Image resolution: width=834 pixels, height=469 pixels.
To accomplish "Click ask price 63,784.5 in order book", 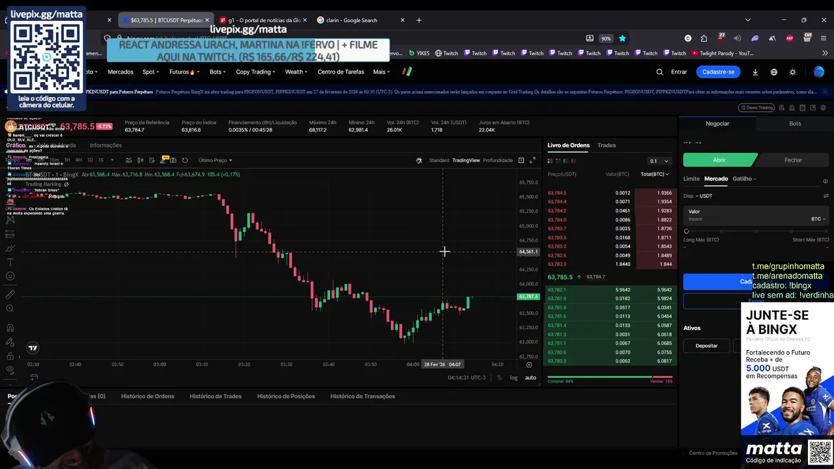I will [x=557, y=193].
